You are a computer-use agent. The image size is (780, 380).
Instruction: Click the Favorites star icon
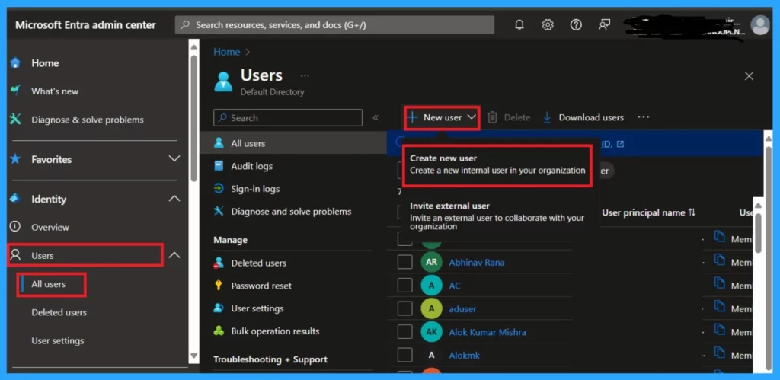coord(15,159)
